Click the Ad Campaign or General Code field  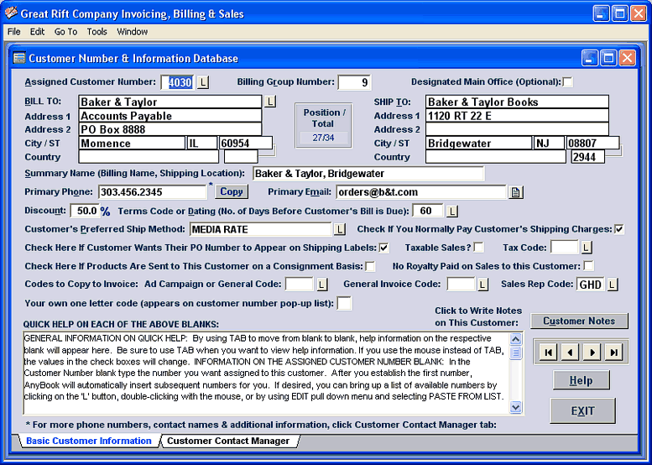click(299, 285)
